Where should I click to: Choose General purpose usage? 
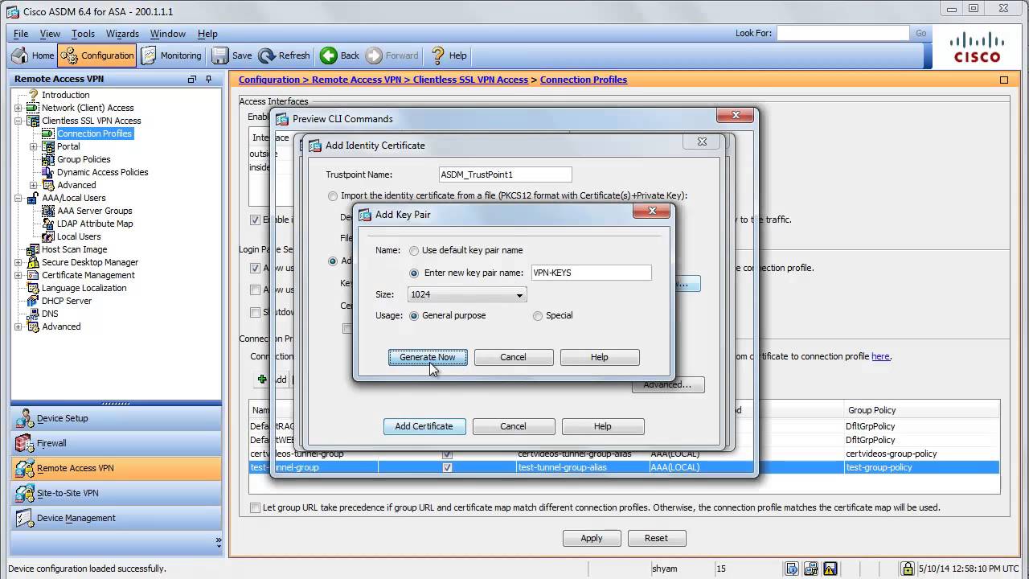coord(414,316)
